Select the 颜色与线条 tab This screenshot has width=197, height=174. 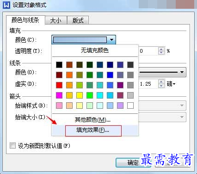[25, 20]
